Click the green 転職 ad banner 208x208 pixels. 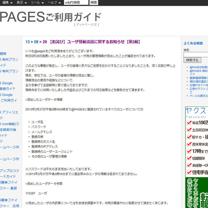click(197, 193)
